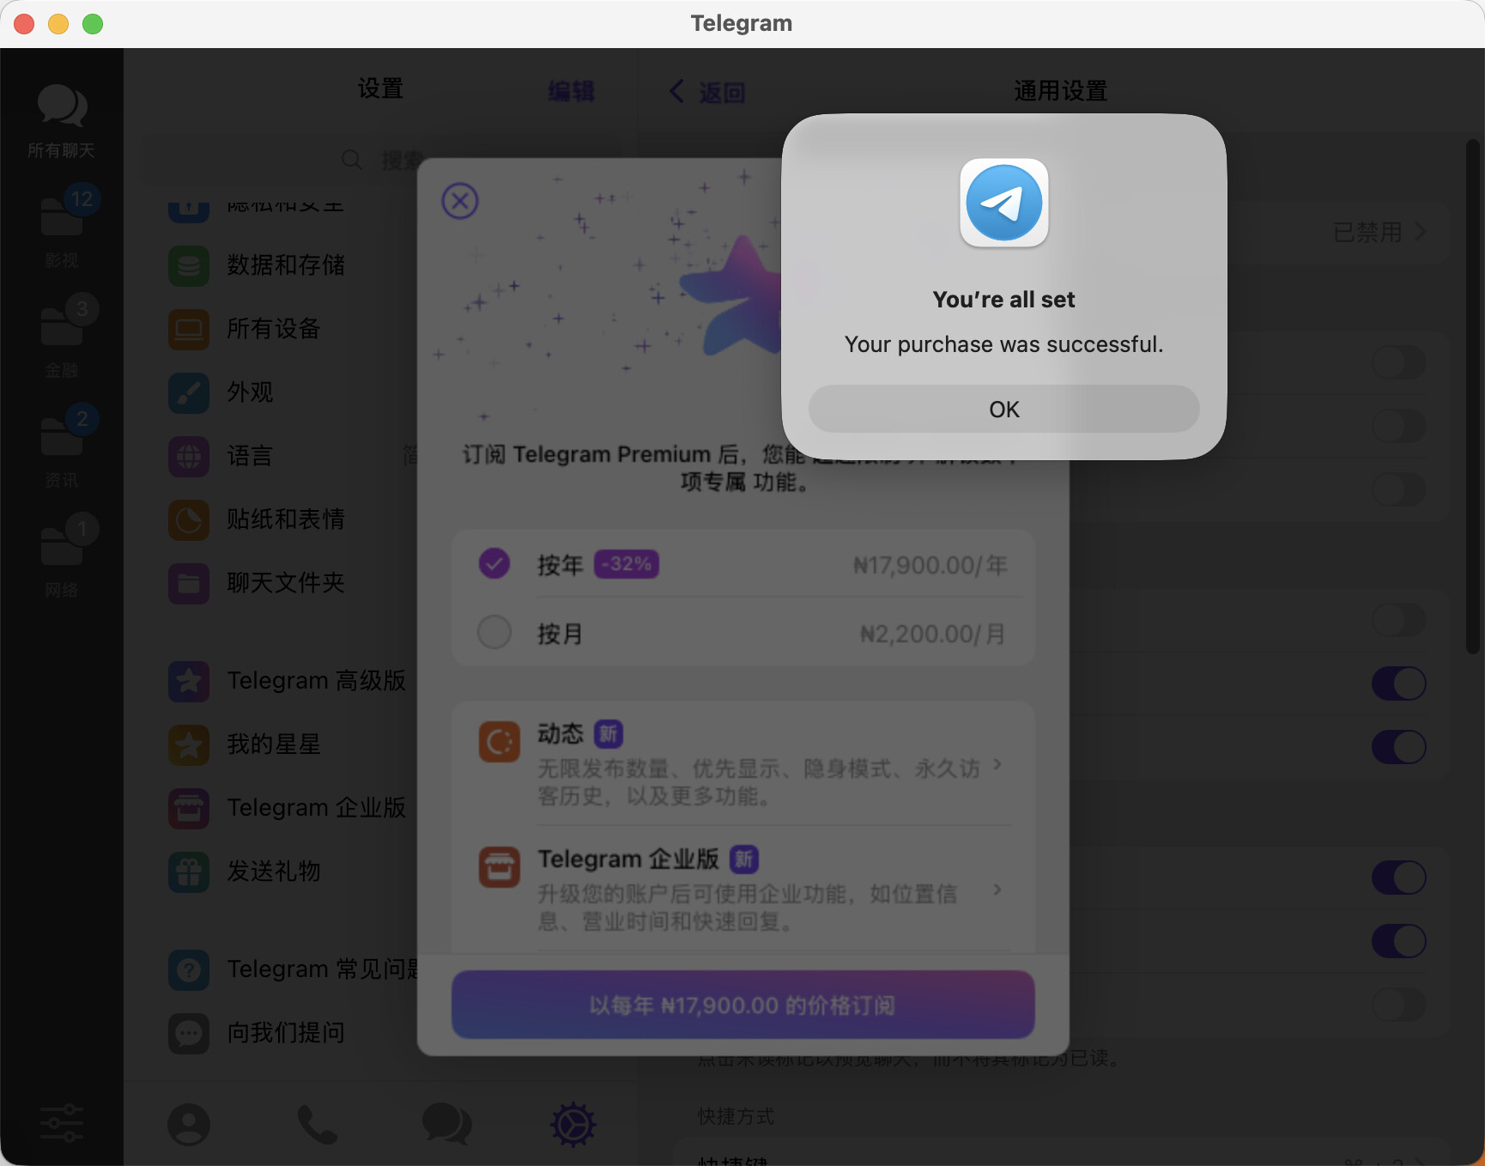This screenshot has height=1166, width=1485.
Task: Click the Appearance brush icon
Action: point(189,392)
